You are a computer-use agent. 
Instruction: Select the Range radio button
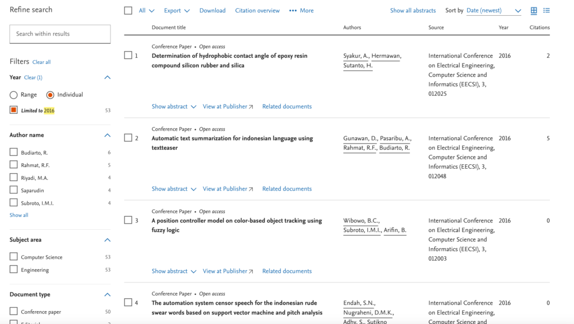point(14,95)
